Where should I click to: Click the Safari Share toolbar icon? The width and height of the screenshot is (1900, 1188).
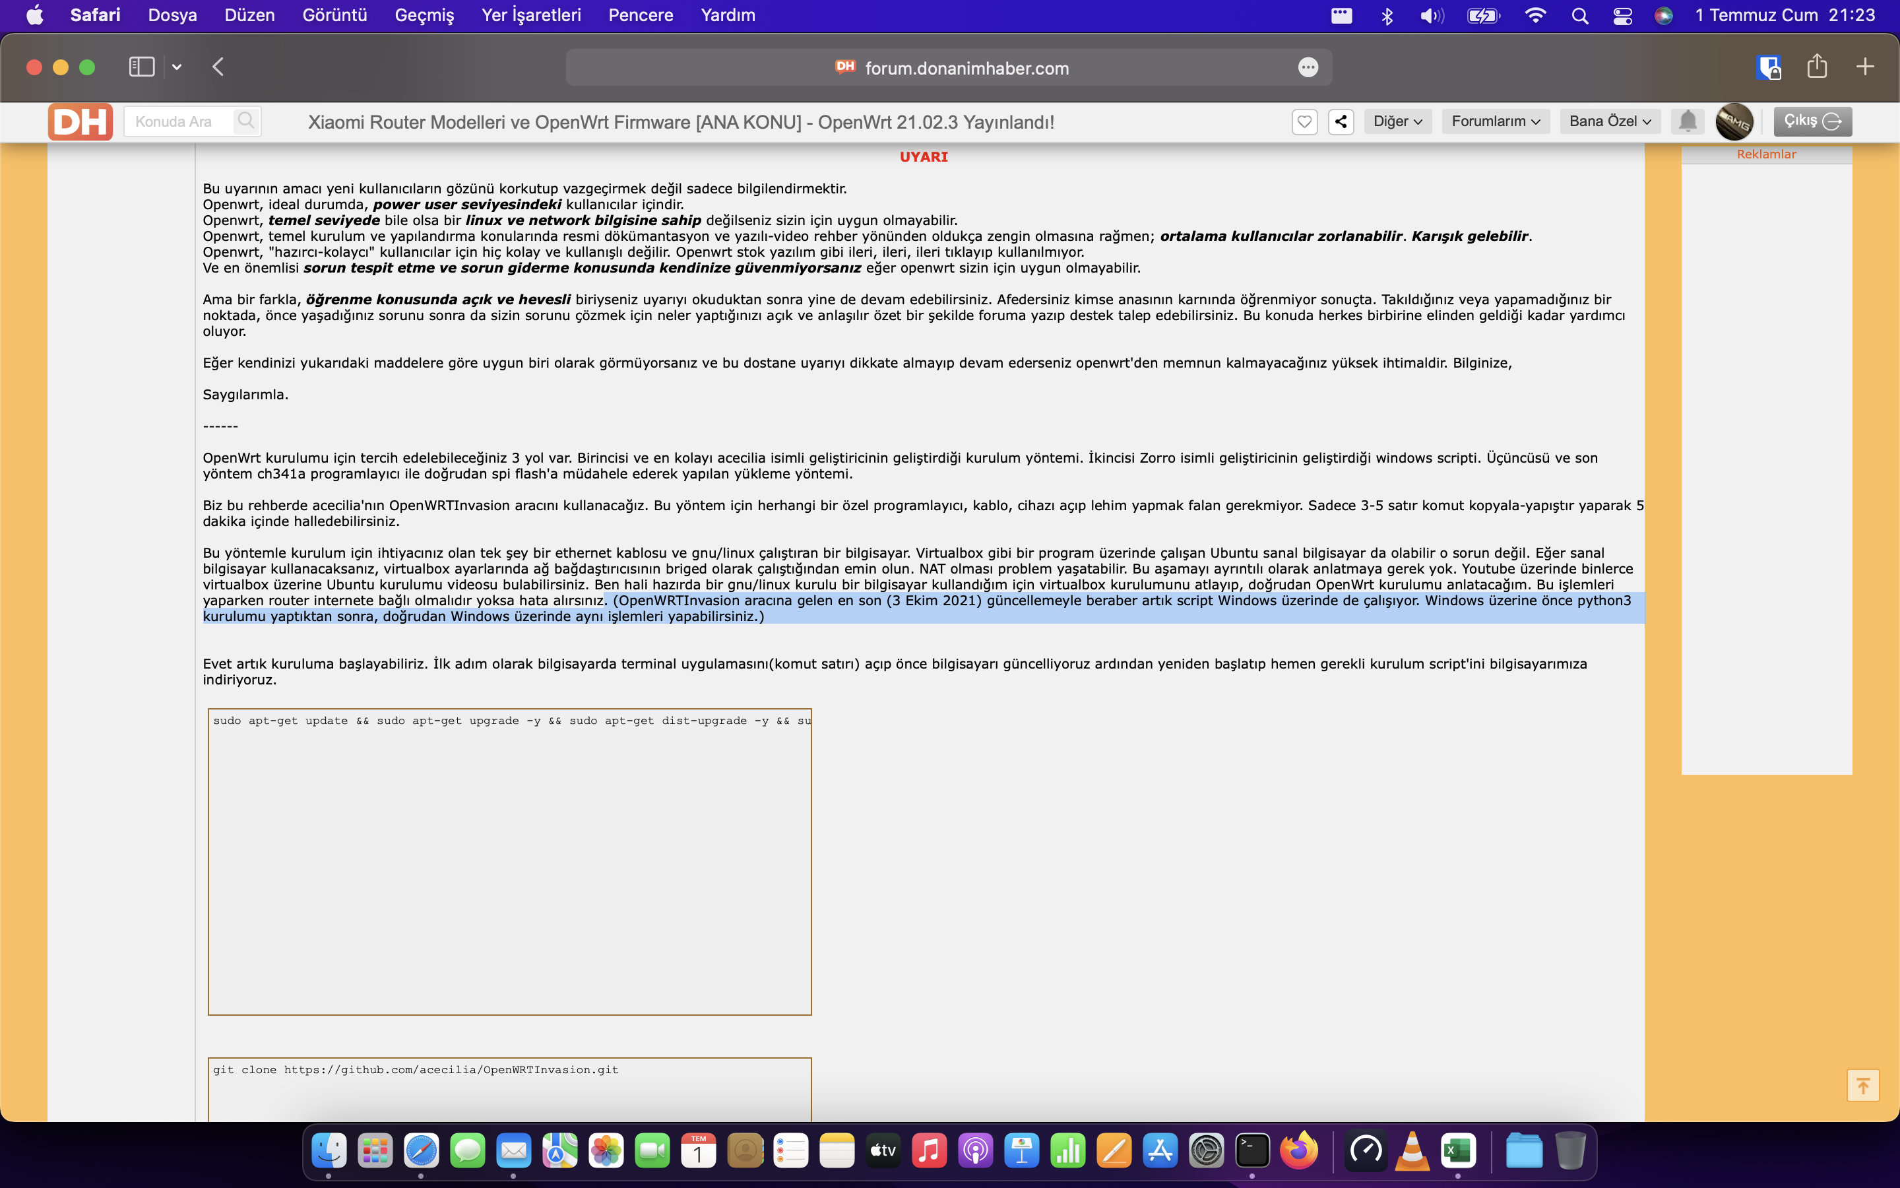click(1817, 66)
